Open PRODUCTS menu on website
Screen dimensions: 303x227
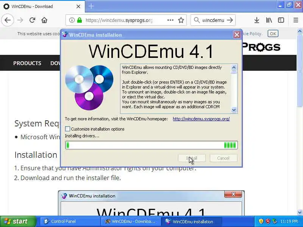27,63
